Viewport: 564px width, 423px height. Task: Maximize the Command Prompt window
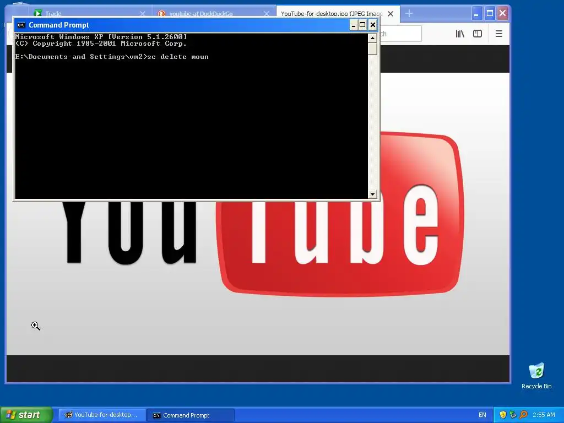[x=362, y=25]
